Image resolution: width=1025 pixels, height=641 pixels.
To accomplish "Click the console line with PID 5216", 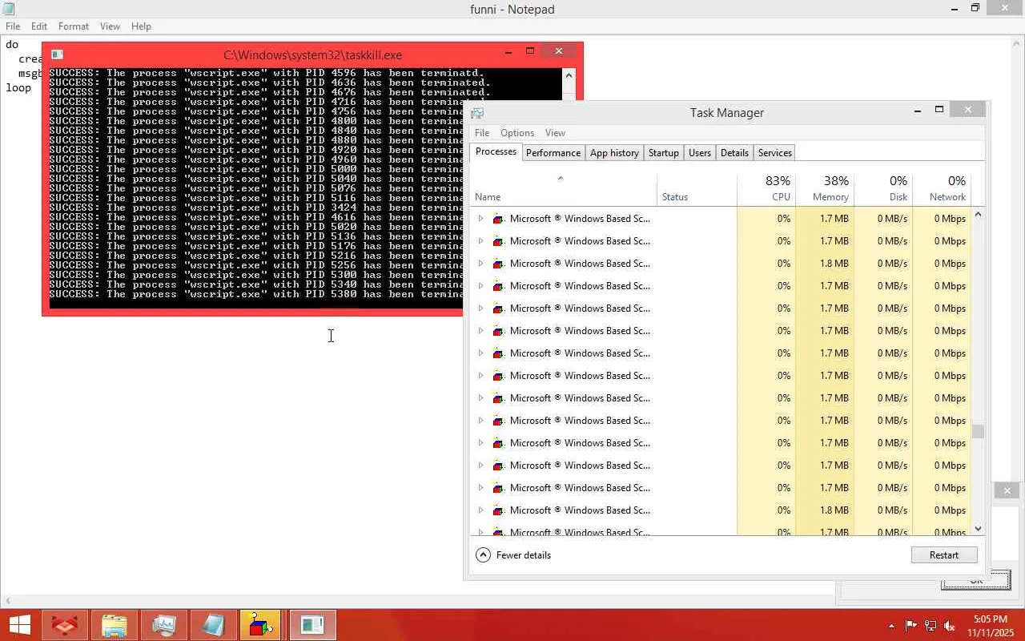I will (x=256, y=256).
